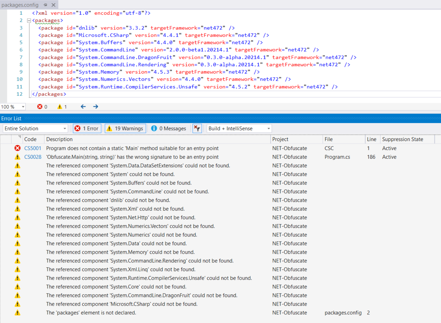Clear all filters using the filter icon
Image resolution: width=441 pixels, height=323 pixels.
pos(197,128)
